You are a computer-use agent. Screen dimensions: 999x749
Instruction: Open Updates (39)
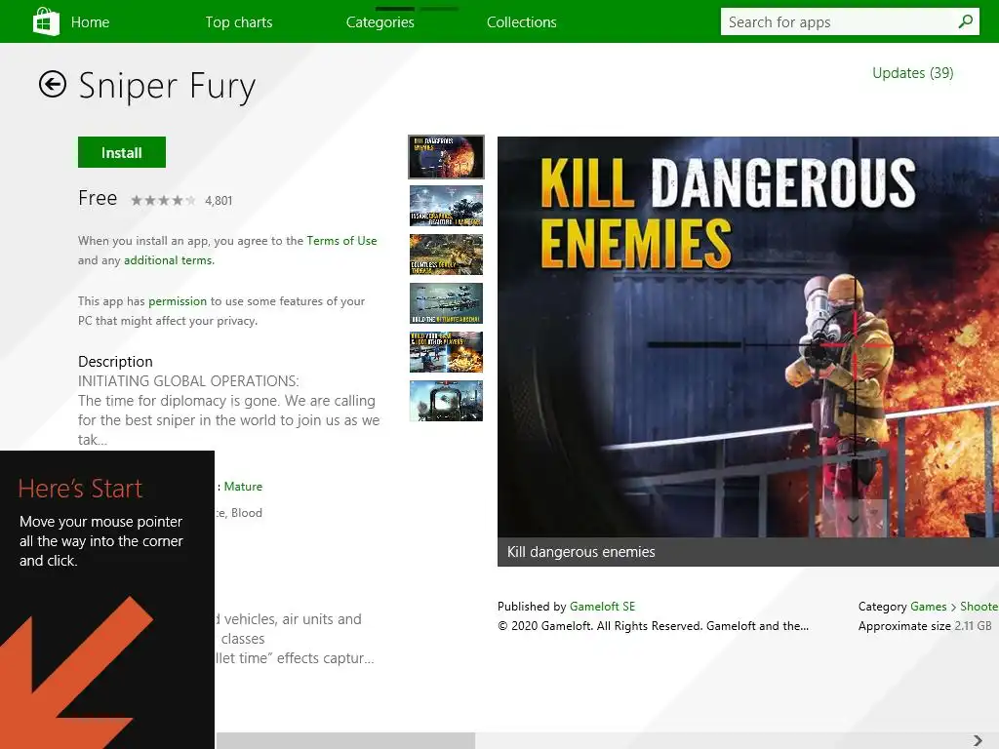(x=913, y=73)
